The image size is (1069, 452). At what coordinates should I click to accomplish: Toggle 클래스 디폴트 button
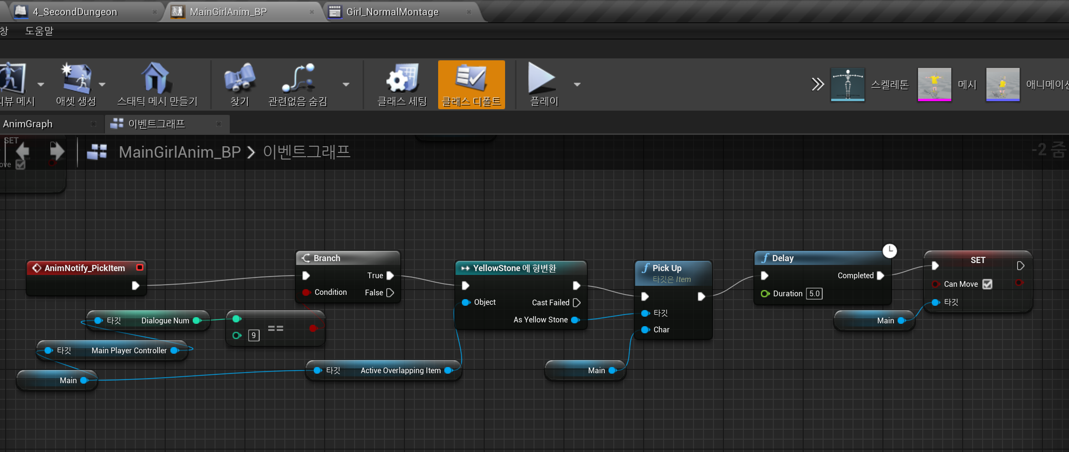pos(471,85)
